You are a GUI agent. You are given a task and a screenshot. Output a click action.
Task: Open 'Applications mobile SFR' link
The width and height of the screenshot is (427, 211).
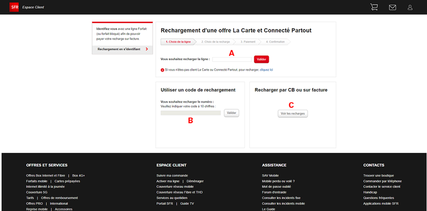pos(381,203)
